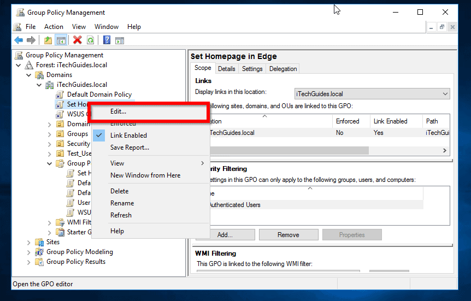Screen dimensions: 471x301
Task: Select Refresh in the context menu
Action: 150,215
